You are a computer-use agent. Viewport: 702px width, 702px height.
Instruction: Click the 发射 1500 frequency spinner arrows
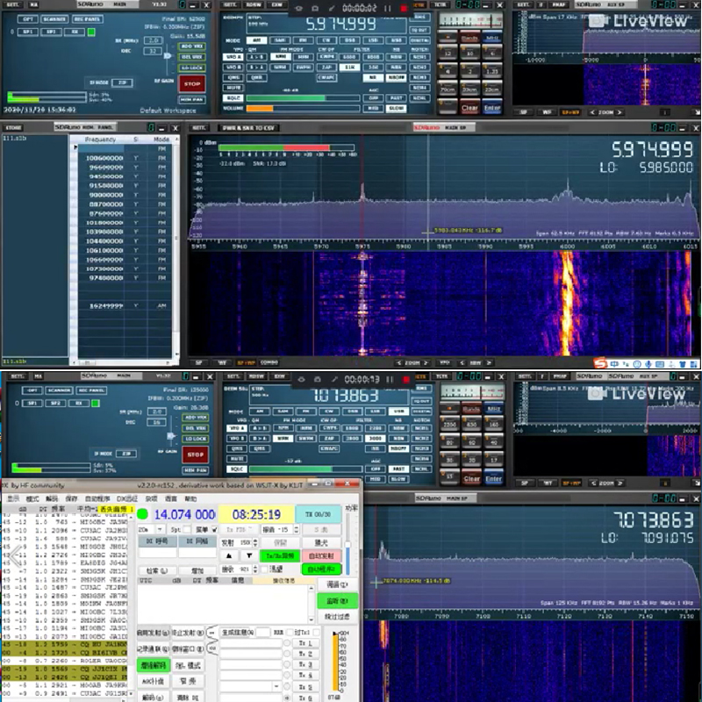[x=255, y=542]
